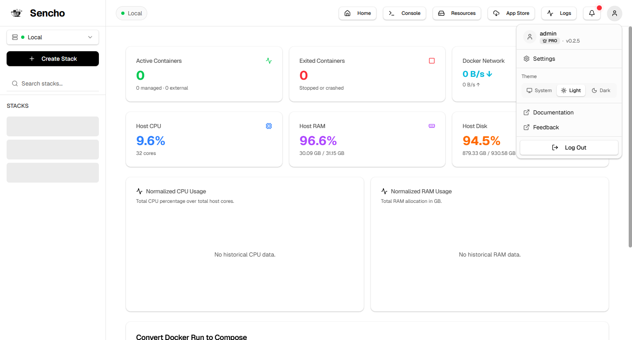This screenshot has width=632, height=340.
Task: Click the Exited Containers red square icon
Action: coord(432,61)
